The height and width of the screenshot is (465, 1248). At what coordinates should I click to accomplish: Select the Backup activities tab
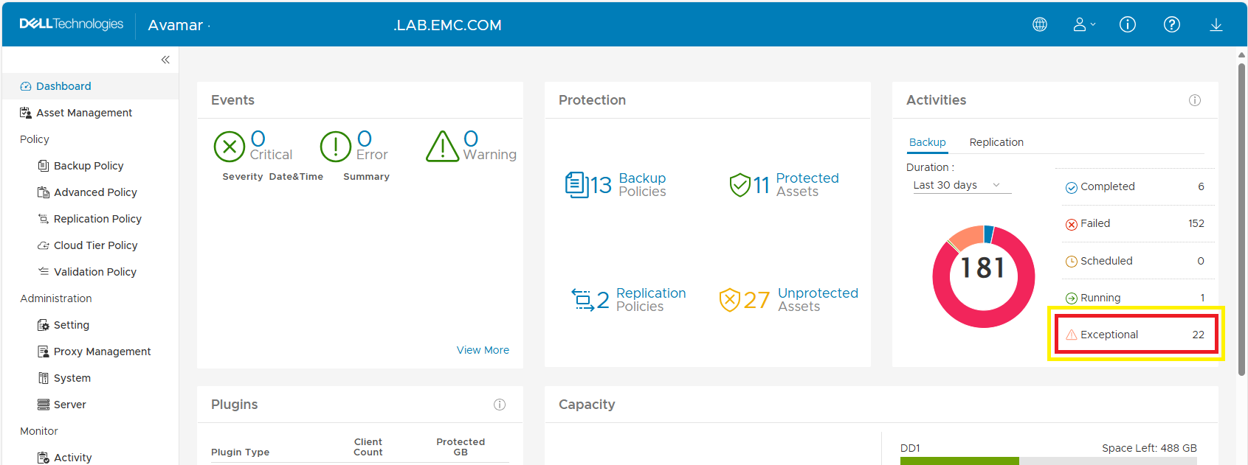[927, 142]
